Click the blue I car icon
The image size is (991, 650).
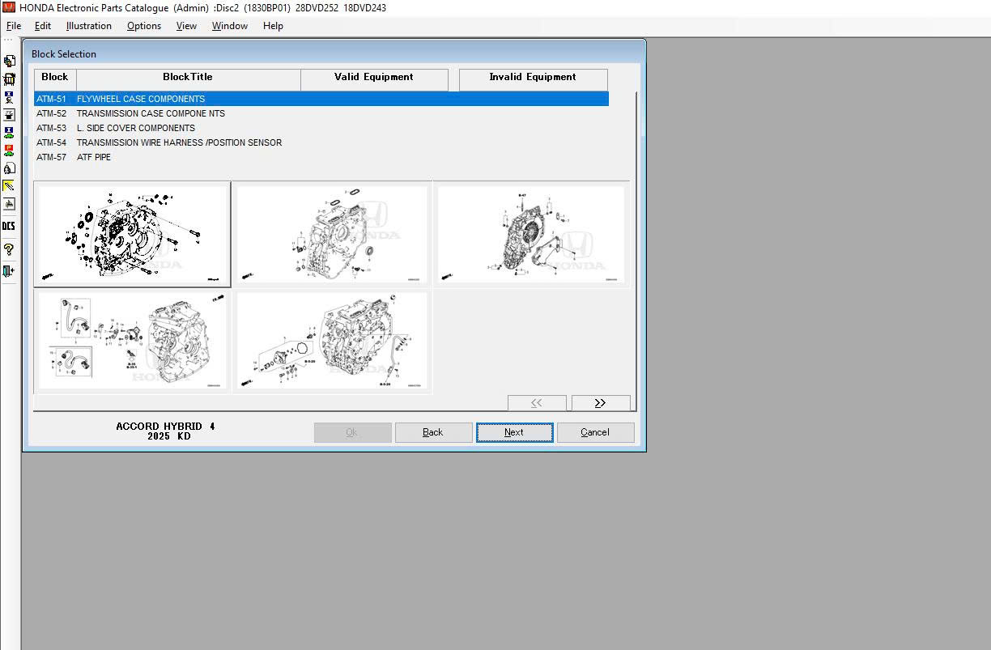point(9,133)
